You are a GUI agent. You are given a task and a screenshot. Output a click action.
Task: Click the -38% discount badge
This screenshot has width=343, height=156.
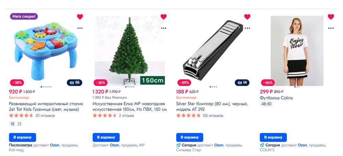point(17,82)
